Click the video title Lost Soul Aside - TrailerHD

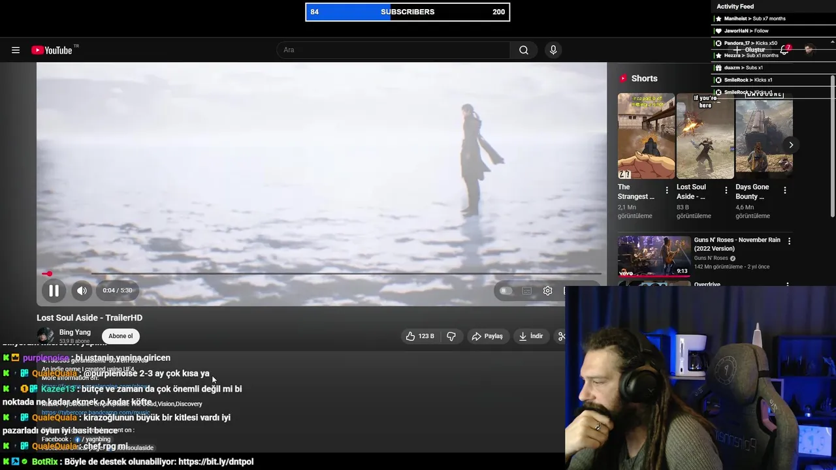click(x=89, y=318)
